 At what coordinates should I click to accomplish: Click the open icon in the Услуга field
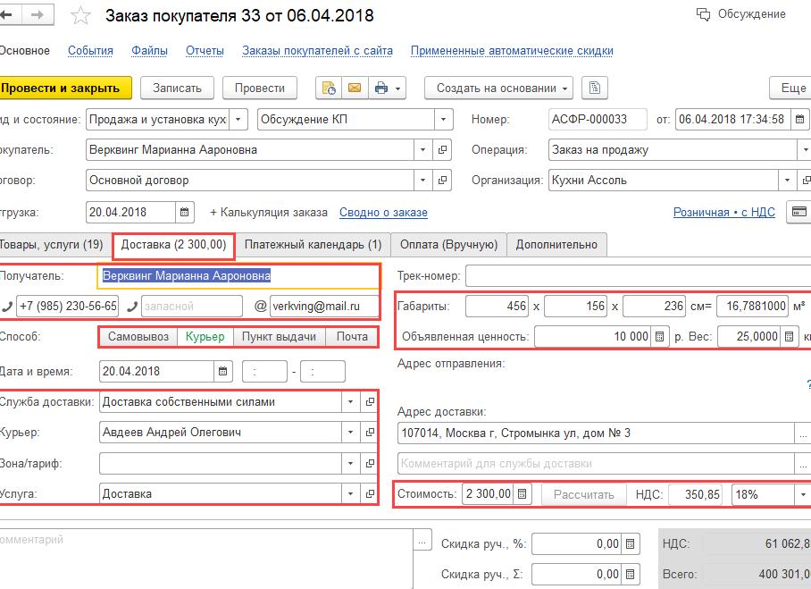(x=369, y=493)
